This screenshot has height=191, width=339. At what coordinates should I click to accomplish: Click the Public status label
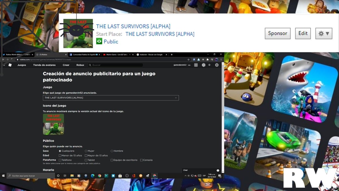[111, 42]
